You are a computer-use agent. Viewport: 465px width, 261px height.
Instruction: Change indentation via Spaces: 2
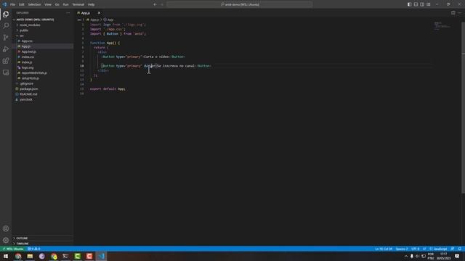(x=402, y=249)
